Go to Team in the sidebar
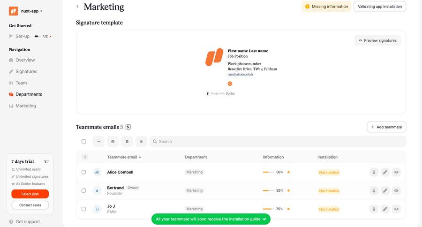 pos(21,83)
